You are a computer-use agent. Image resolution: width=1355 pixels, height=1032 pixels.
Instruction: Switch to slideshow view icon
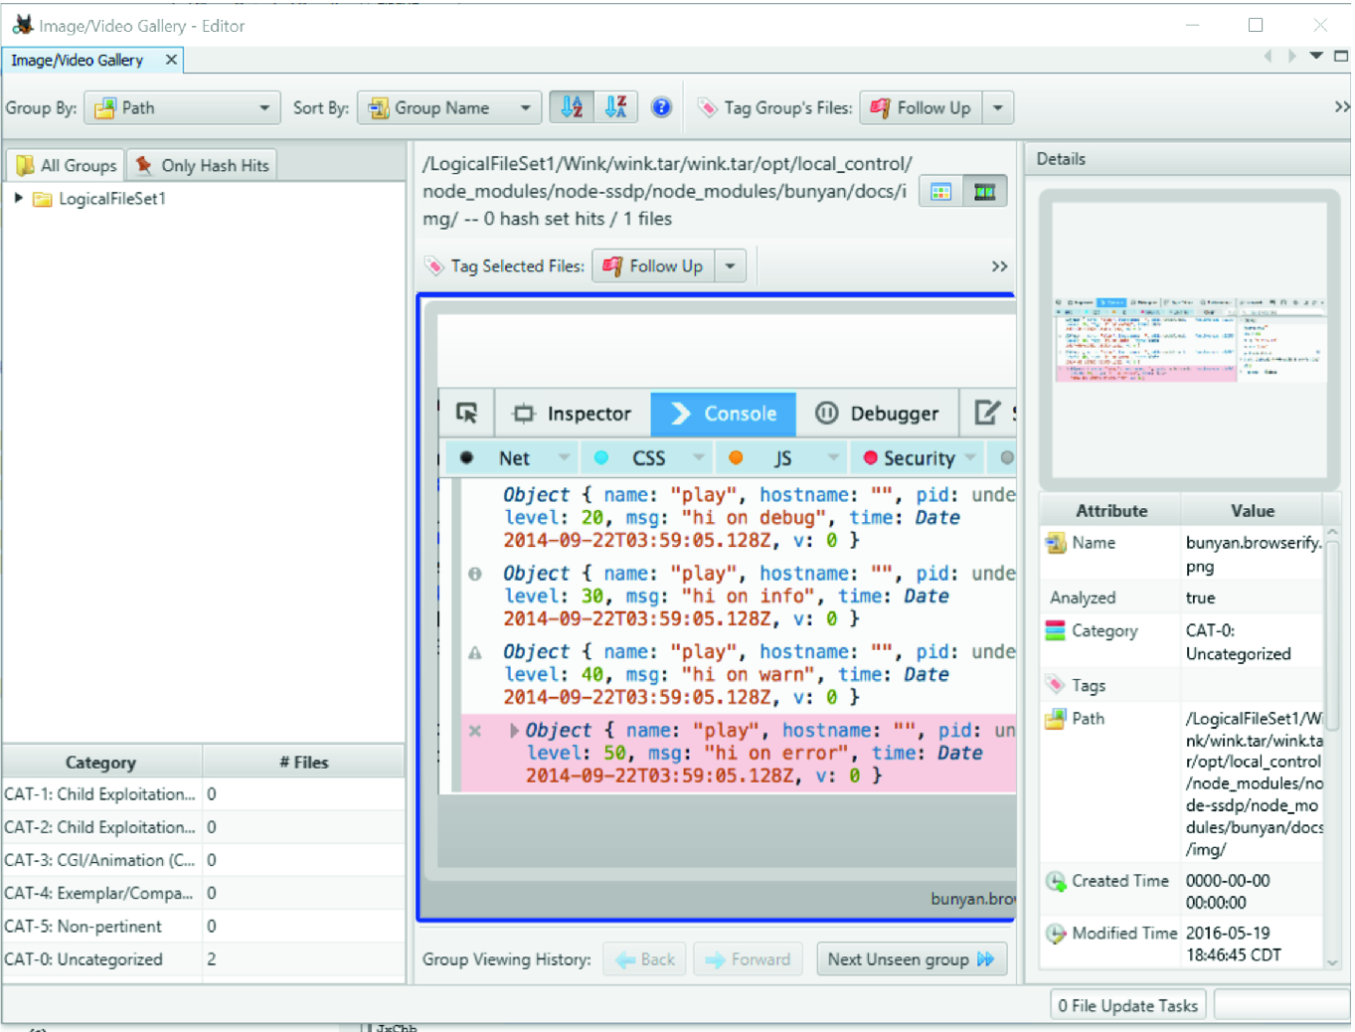point(984,191)
